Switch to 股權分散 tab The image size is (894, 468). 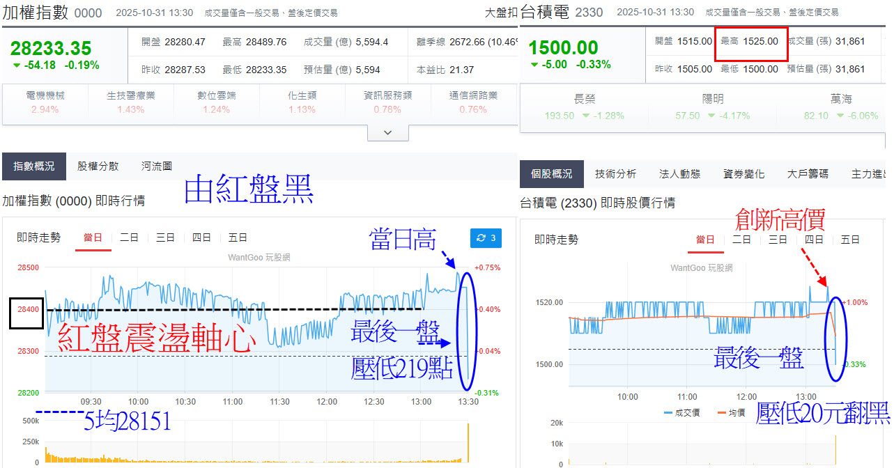click(x=98, y=166)
